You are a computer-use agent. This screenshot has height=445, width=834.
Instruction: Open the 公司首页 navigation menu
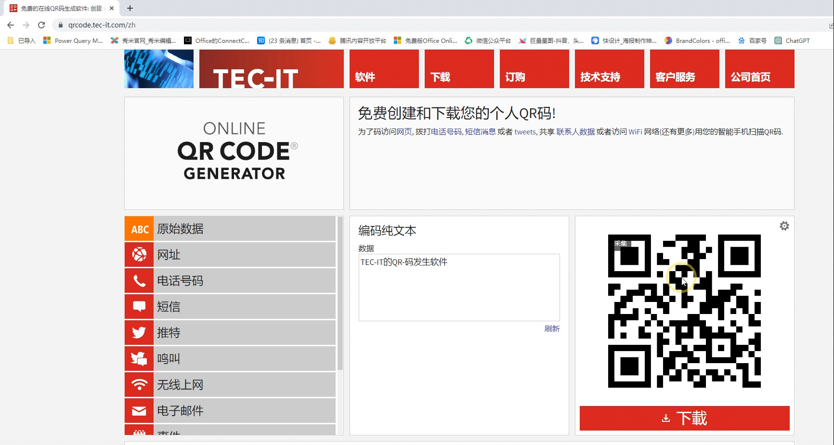click(x=760, y=69)
